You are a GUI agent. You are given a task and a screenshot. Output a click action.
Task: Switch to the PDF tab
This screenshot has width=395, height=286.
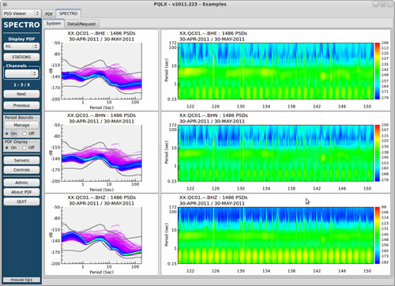(49, 14)
